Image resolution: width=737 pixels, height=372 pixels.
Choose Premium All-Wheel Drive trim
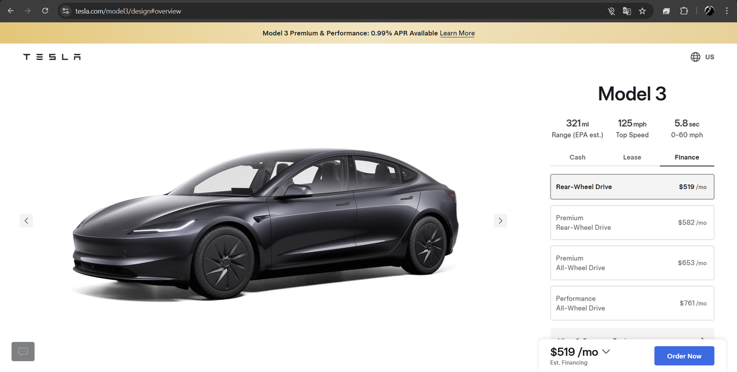[x=632, y=263]
